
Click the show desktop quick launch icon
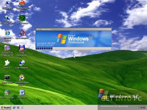tap(18, 108)
